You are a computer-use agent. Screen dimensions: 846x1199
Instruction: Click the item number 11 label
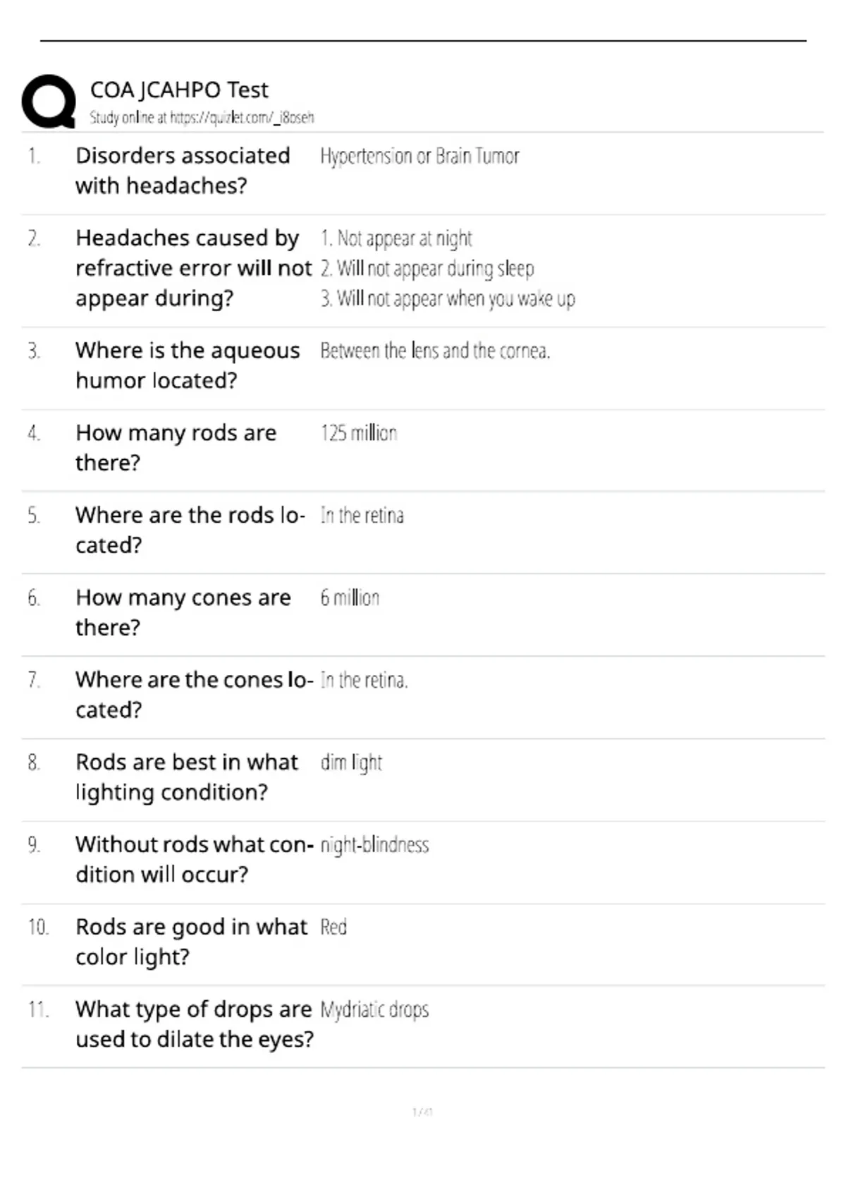pos(38,1010)
